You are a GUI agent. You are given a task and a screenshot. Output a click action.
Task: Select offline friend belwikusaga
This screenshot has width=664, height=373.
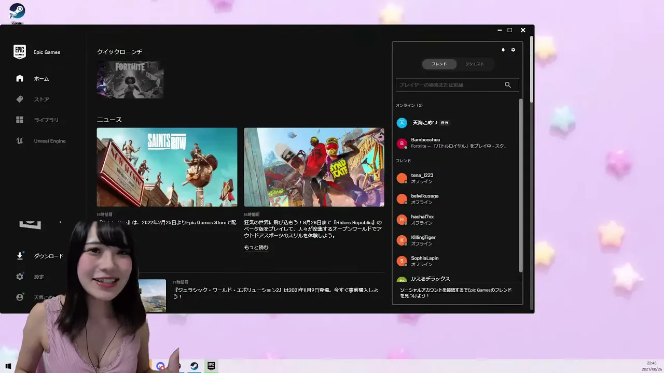tap(457, 199)
